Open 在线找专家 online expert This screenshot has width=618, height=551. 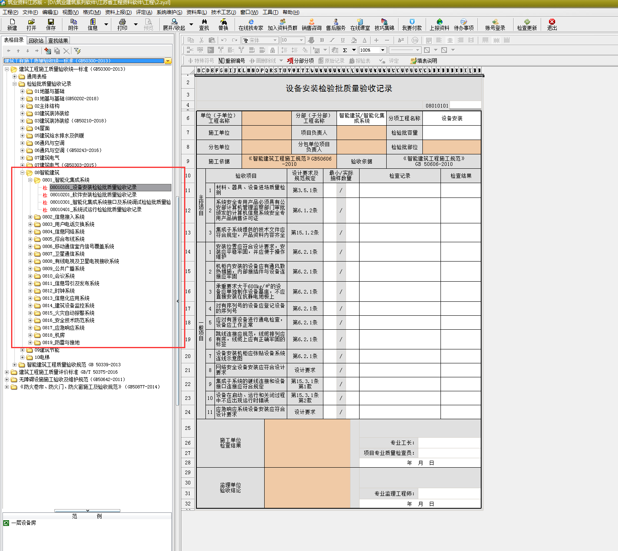click(251, 24)
